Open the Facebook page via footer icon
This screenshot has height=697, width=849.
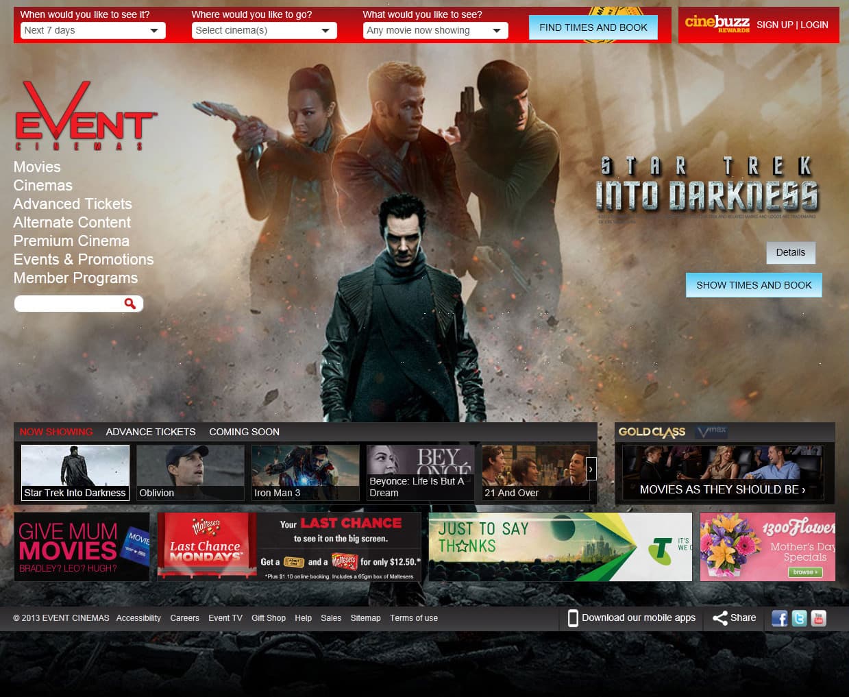[x=779, y=618]
